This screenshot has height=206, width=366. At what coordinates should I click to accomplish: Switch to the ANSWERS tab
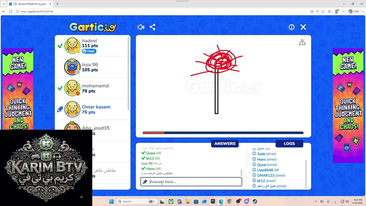point(225,144)
